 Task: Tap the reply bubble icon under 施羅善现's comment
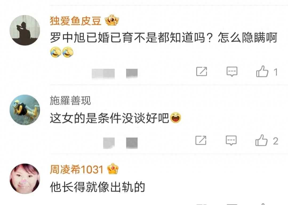tap(231, 140)
